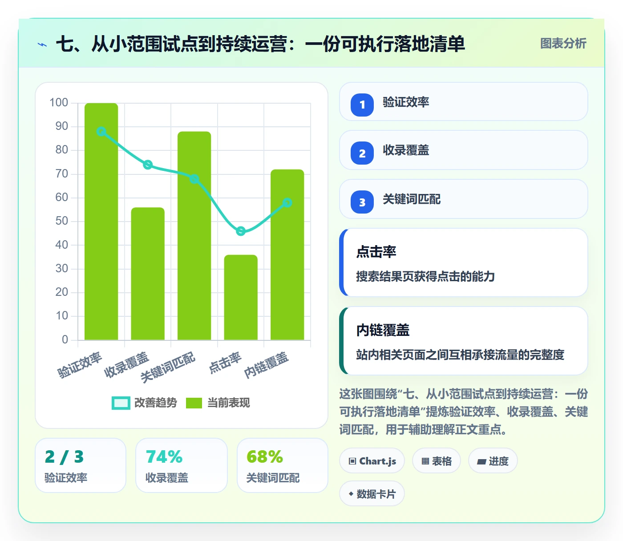Screen dimensions: 623x541
Task: Click the 改善趋势 legend text
Action: pos(156,403)
